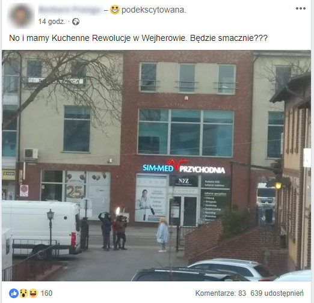
Task: Open the "639 udostępnień" shares list
Action: [x=277, y=293]
